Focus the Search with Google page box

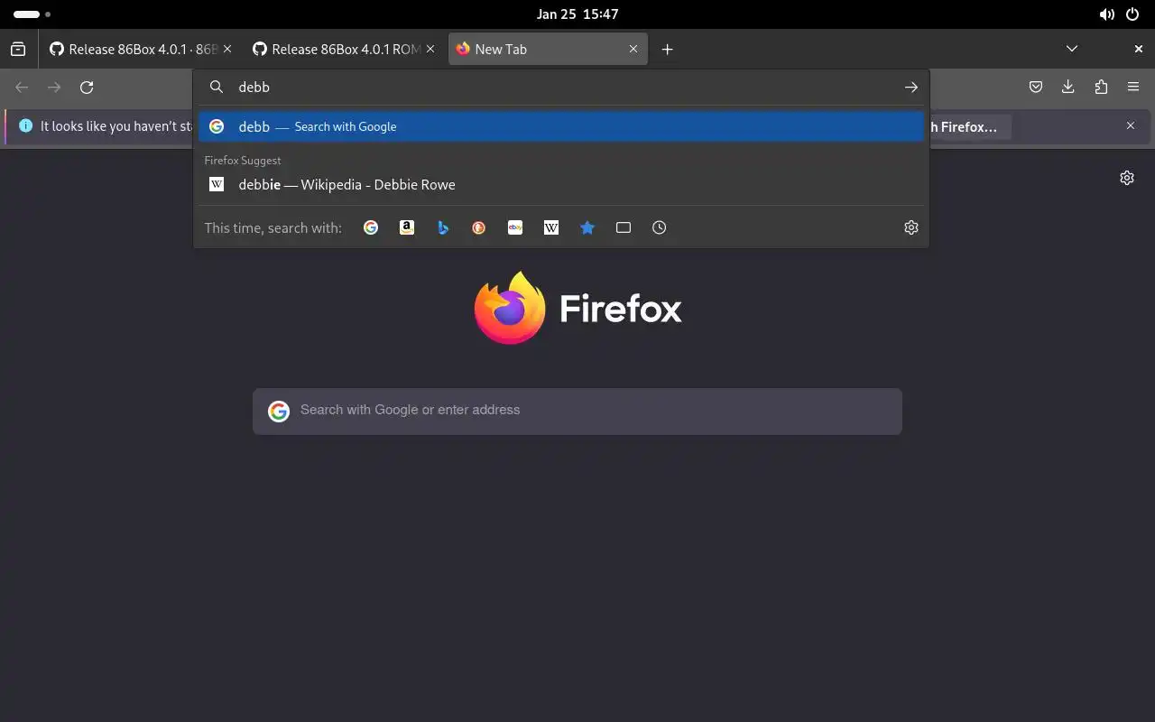coord(577,411)
